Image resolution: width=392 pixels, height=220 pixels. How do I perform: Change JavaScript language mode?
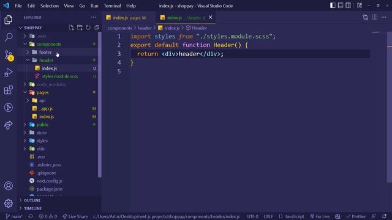[x=294, y=216]
